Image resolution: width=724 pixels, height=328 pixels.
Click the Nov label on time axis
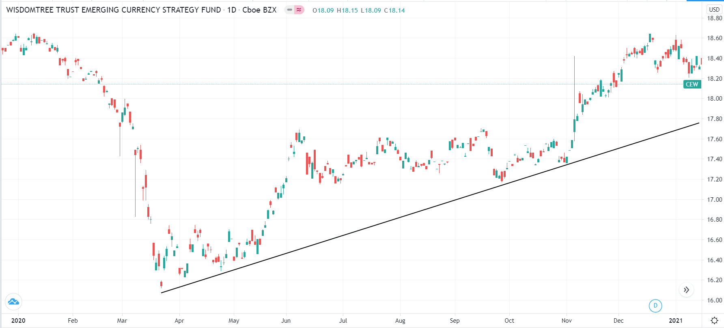[567, 321]
